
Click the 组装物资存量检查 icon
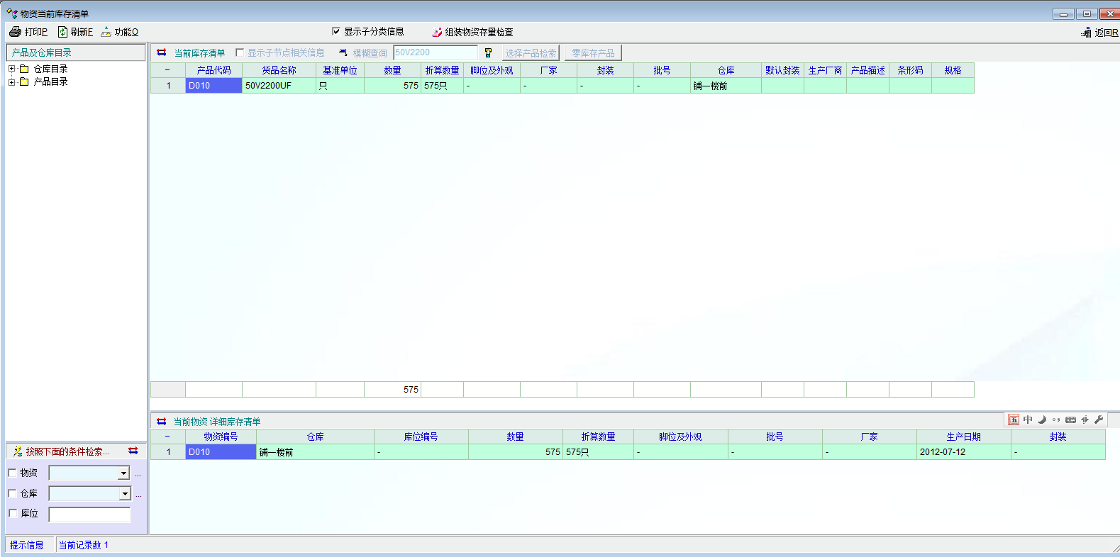click(437, 32)
